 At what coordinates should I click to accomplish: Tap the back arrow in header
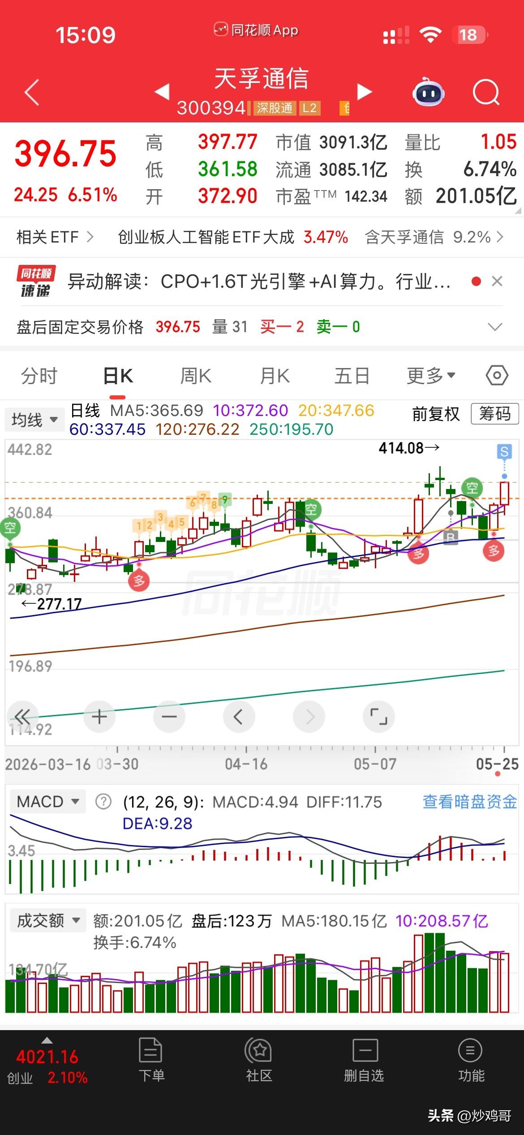click(x=32, y=92)
